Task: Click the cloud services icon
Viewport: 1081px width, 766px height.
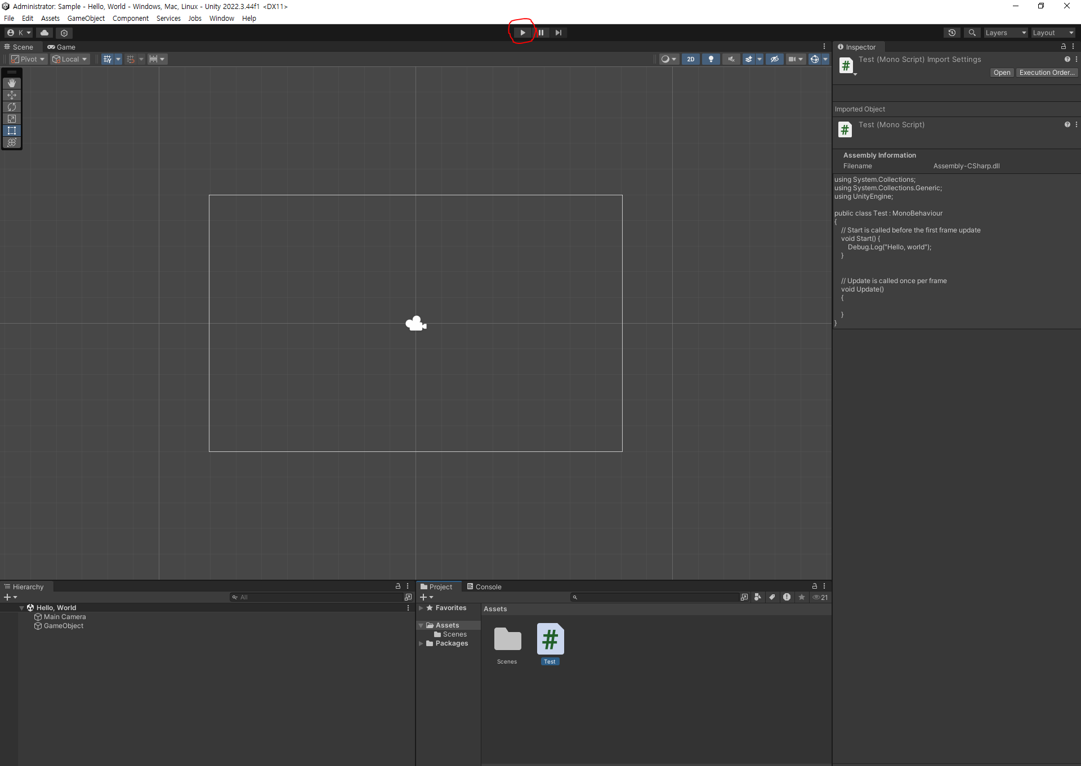Action: (x=44, y=33)
